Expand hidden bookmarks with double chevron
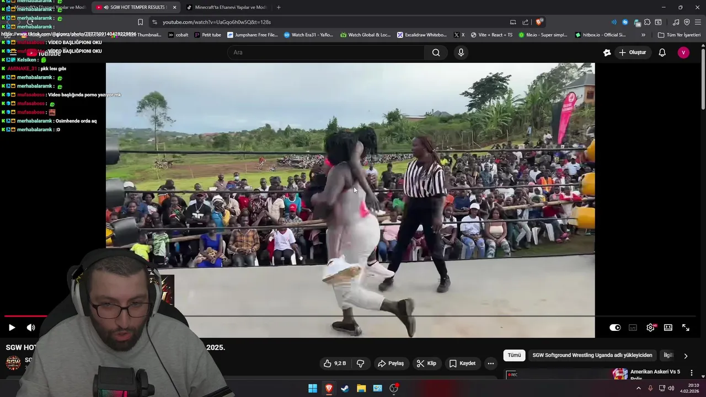This screenshot has width=706, height=397. coord(643,35)
